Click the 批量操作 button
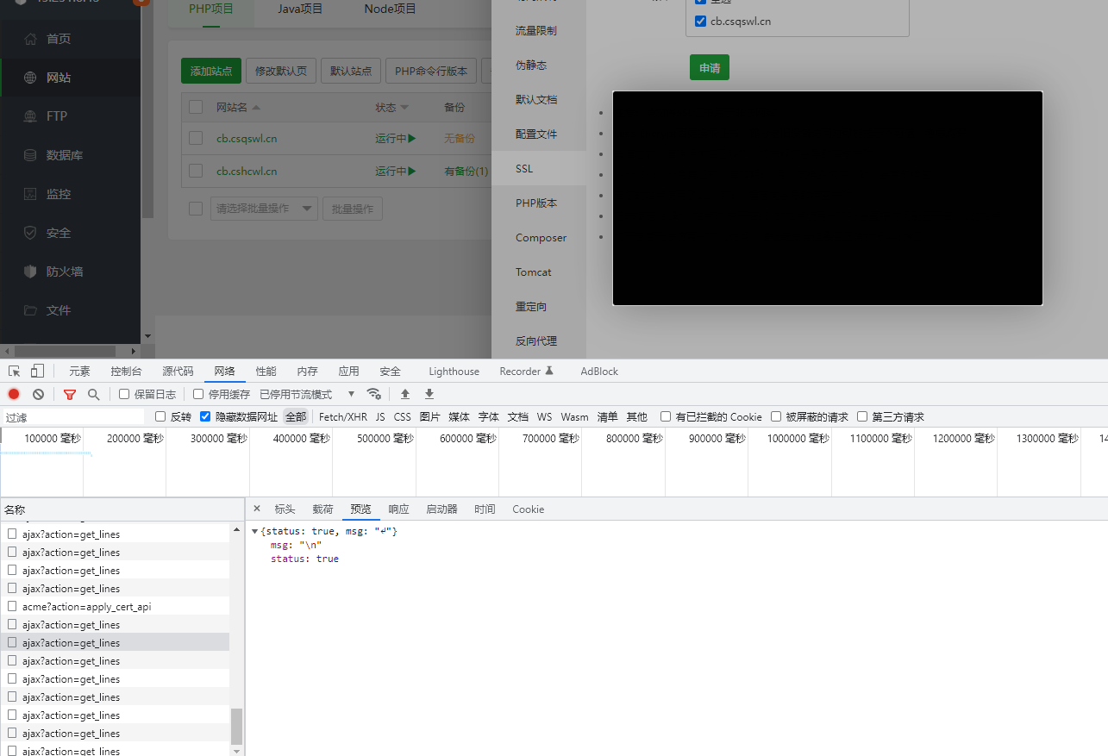Viewport: 1108px width, 756px height. point(353,209)
